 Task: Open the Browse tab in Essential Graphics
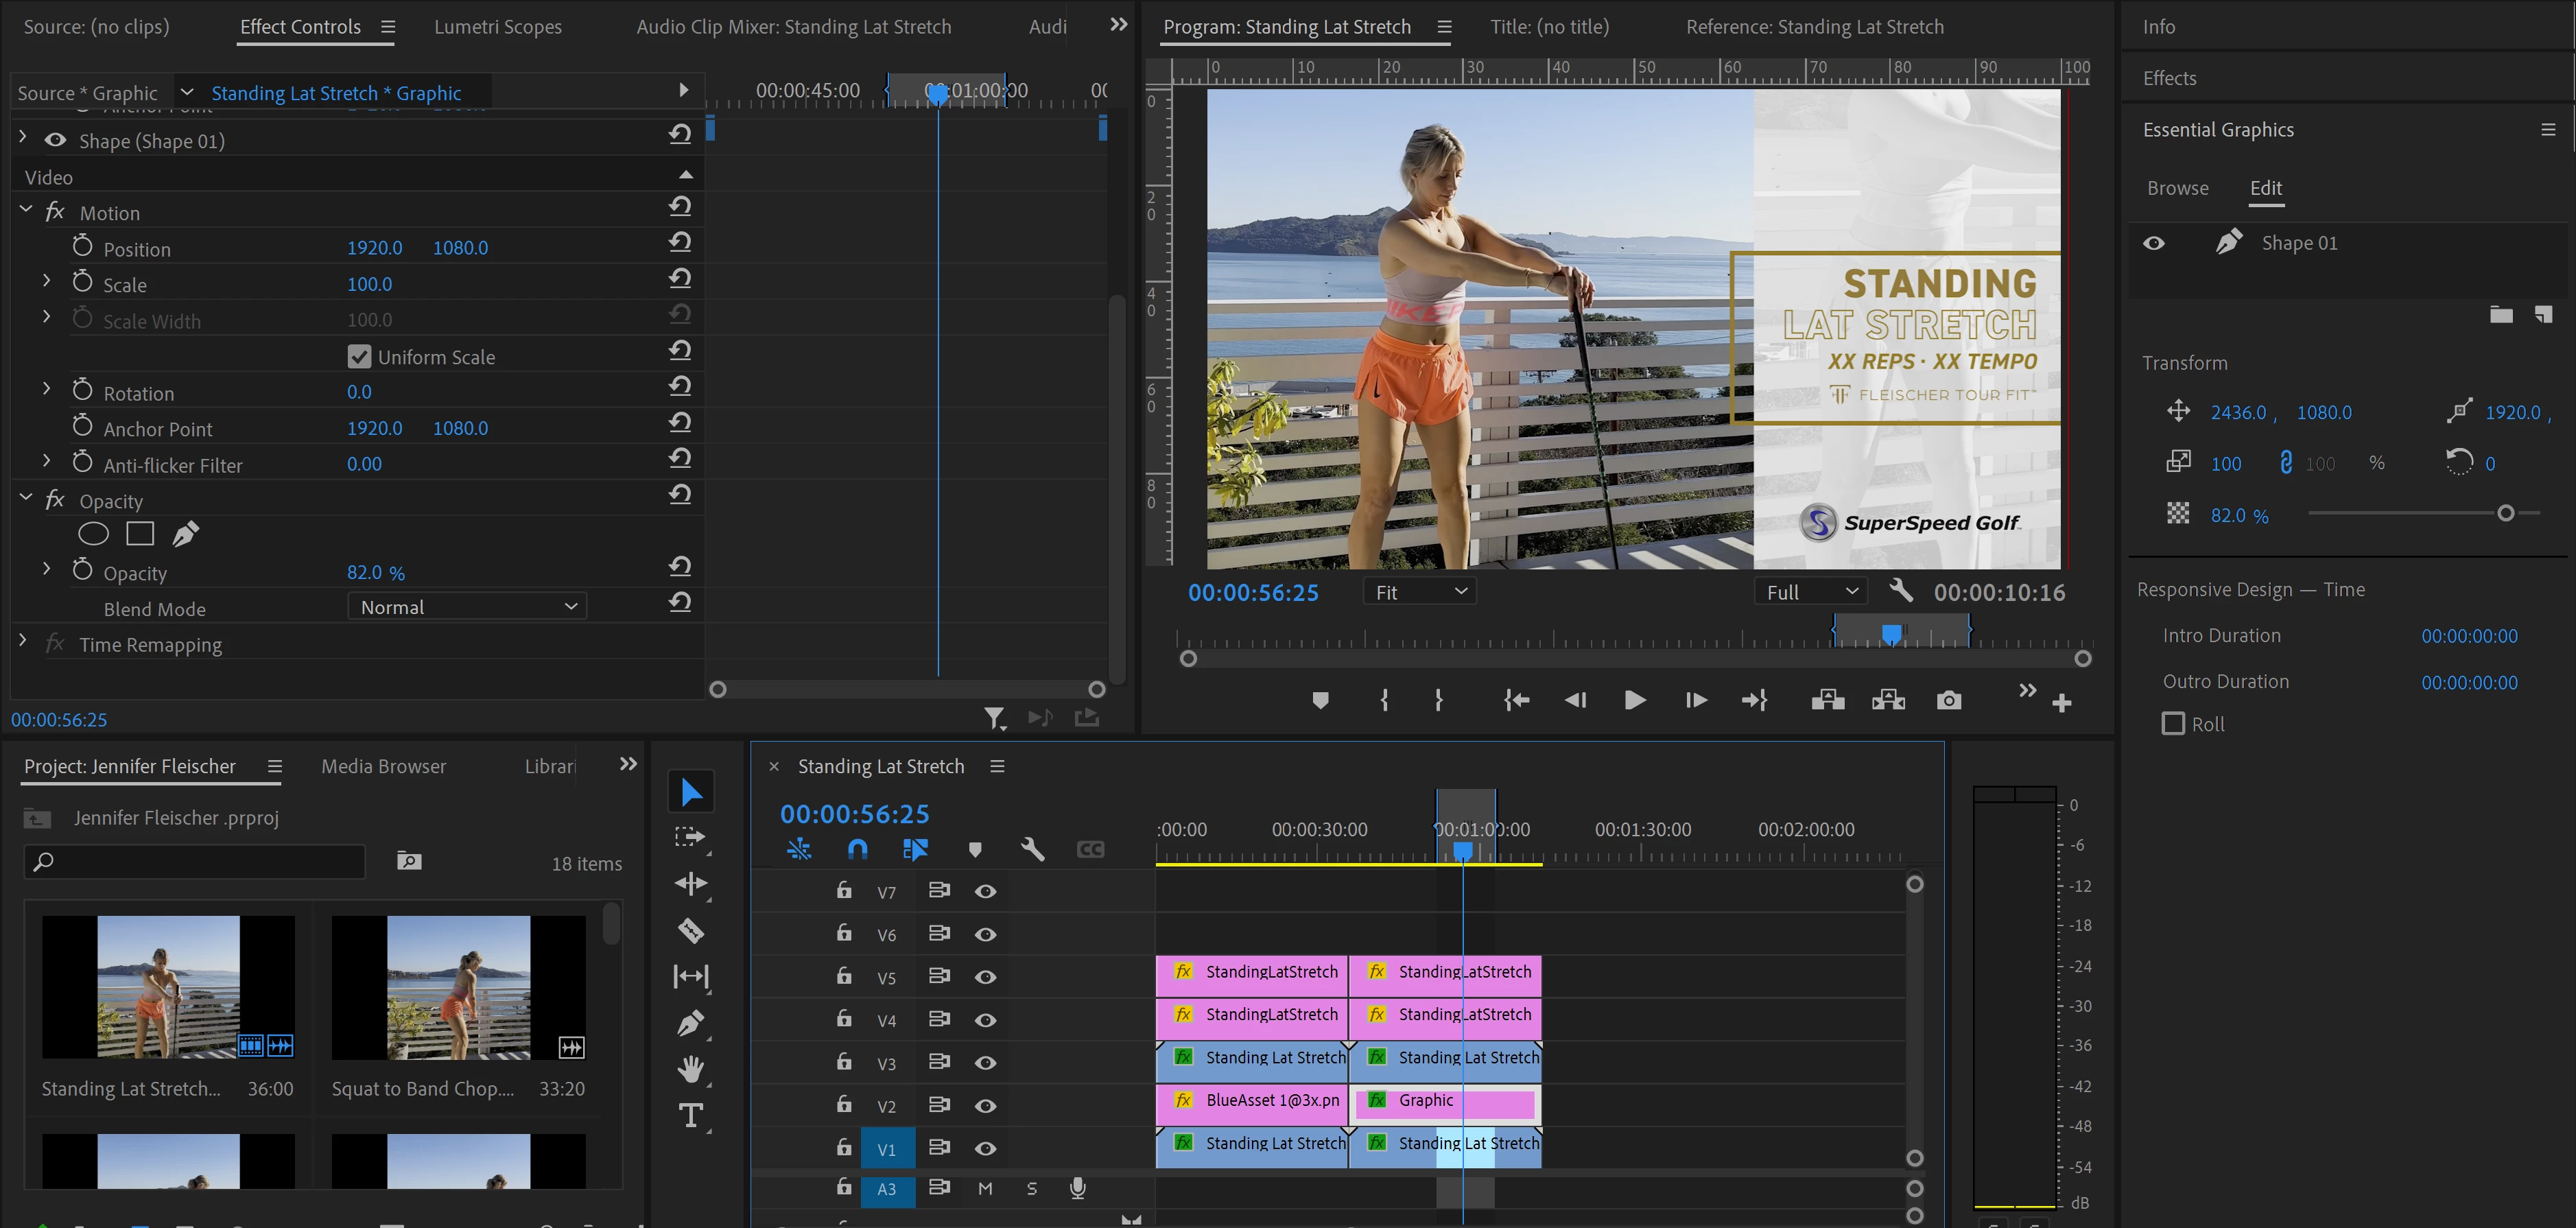pos(2177,188)
